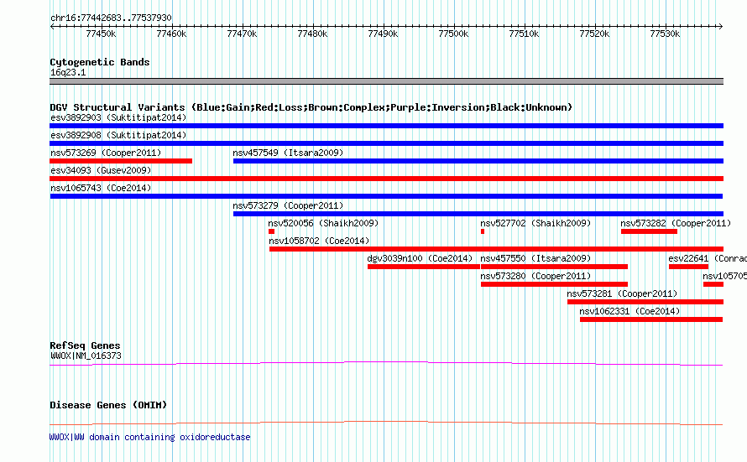Open the WWOX|WW domain containing oxidoreductase link

click(x=150, y=437)
